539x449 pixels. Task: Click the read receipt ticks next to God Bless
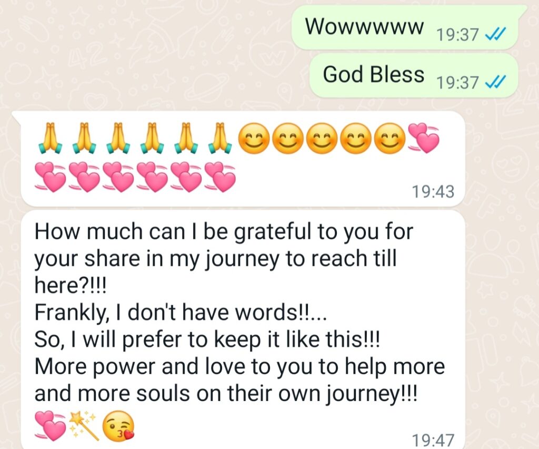495,82
